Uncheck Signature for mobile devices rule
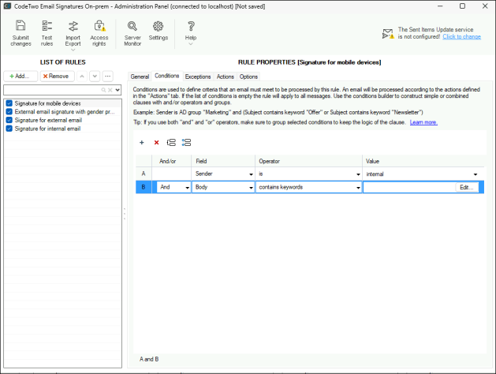This screenshot has height=374, width=496. (x=9, y=103)
